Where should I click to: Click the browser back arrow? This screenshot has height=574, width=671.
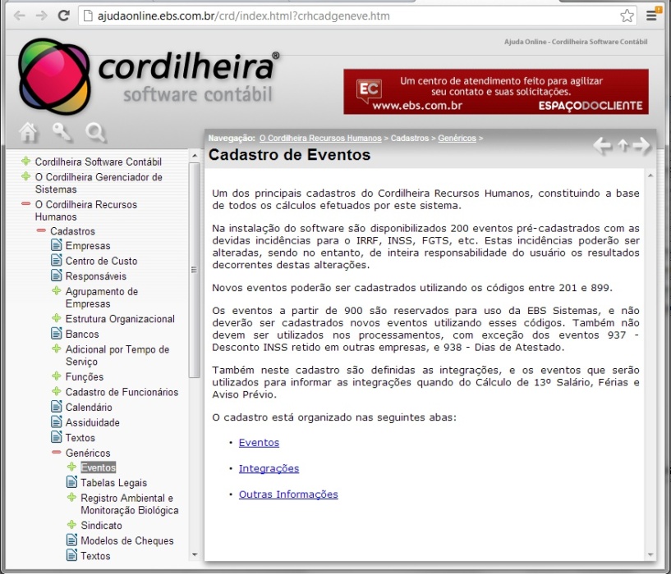tap(20, 16)
